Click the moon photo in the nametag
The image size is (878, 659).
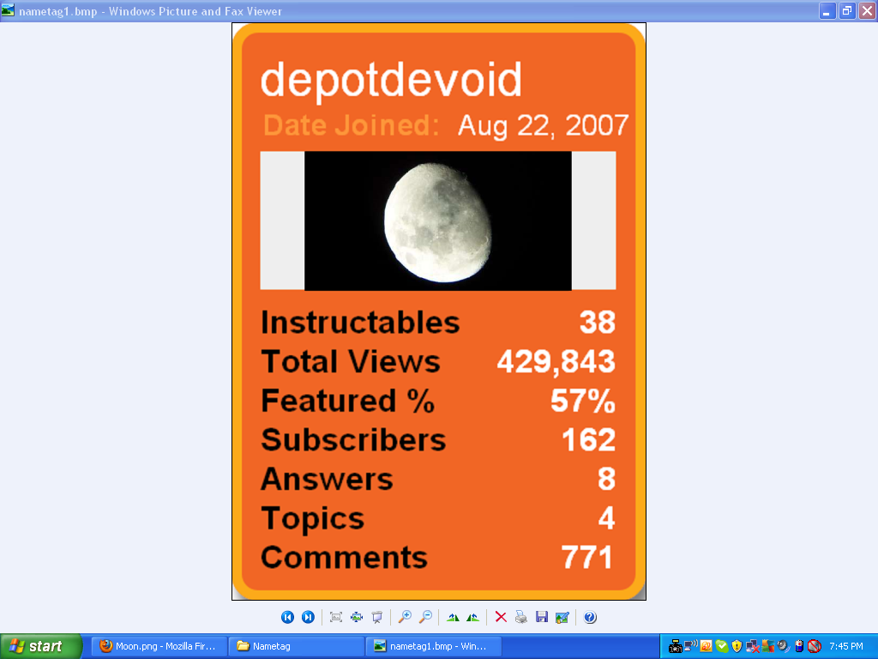[438, 221]
